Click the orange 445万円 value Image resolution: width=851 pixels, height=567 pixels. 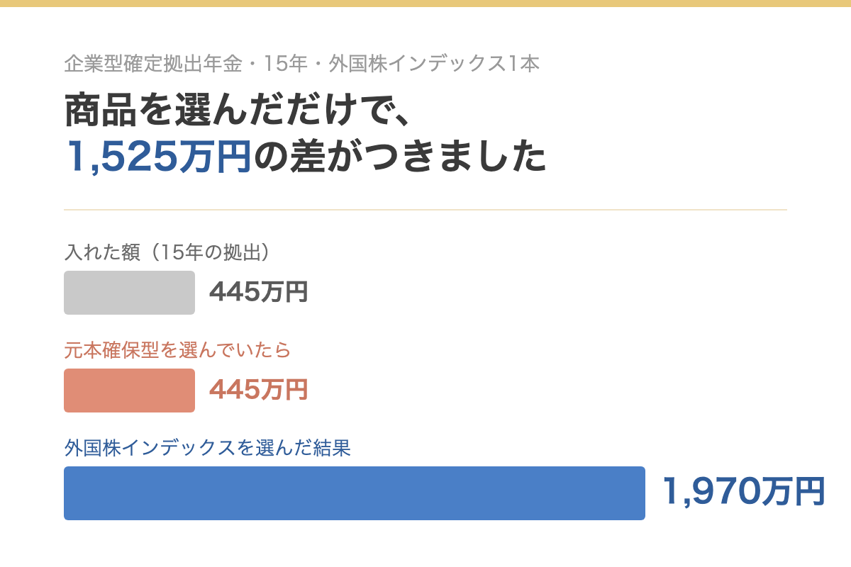259,390
